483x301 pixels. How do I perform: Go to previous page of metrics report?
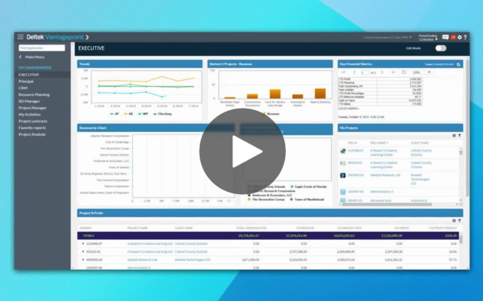click(354, 72)
